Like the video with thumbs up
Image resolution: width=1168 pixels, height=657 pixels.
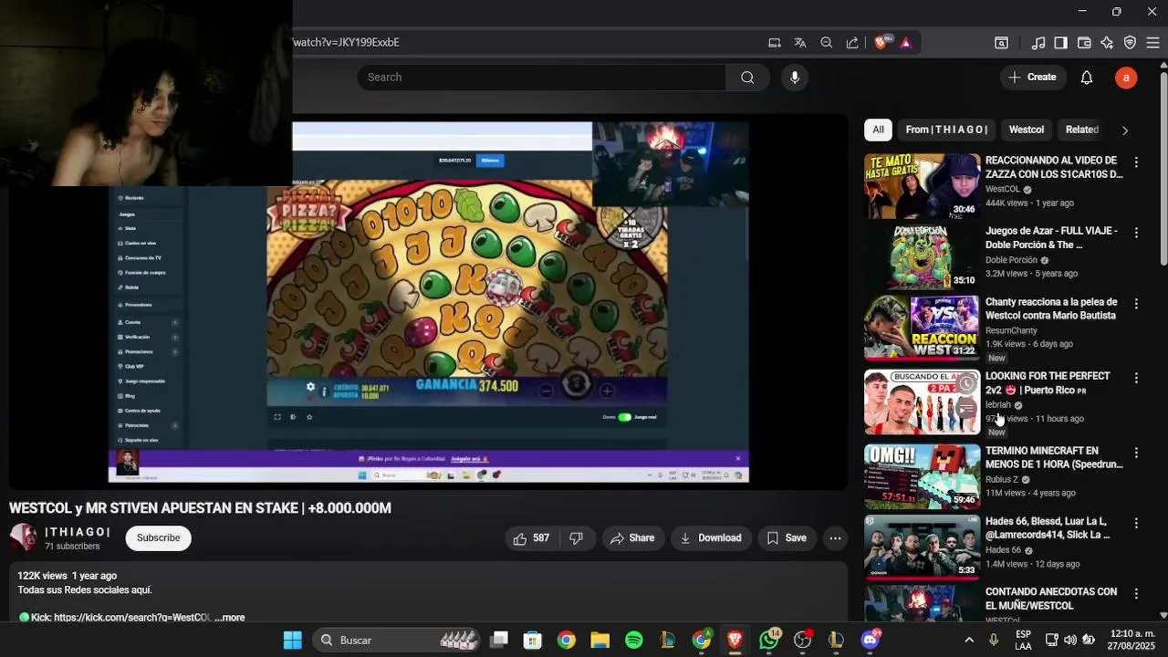pyautogui.click(x=531, y=538)
